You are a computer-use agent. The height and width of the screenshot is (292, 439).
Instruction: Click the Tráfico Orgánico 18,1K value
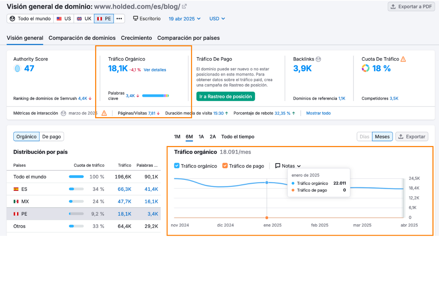(x=118, y=69)
